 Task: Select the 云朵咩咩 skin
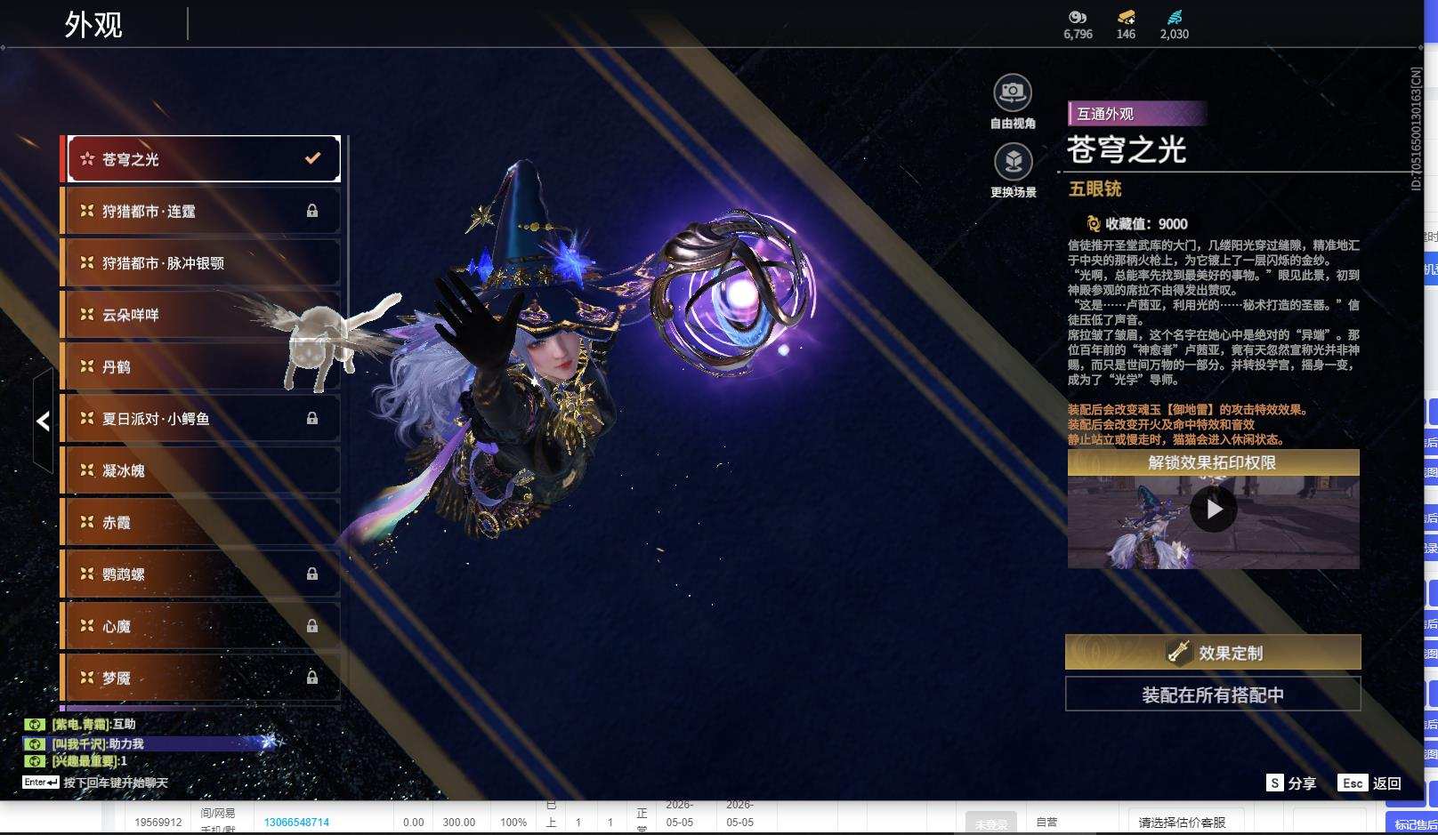[201, 315]
